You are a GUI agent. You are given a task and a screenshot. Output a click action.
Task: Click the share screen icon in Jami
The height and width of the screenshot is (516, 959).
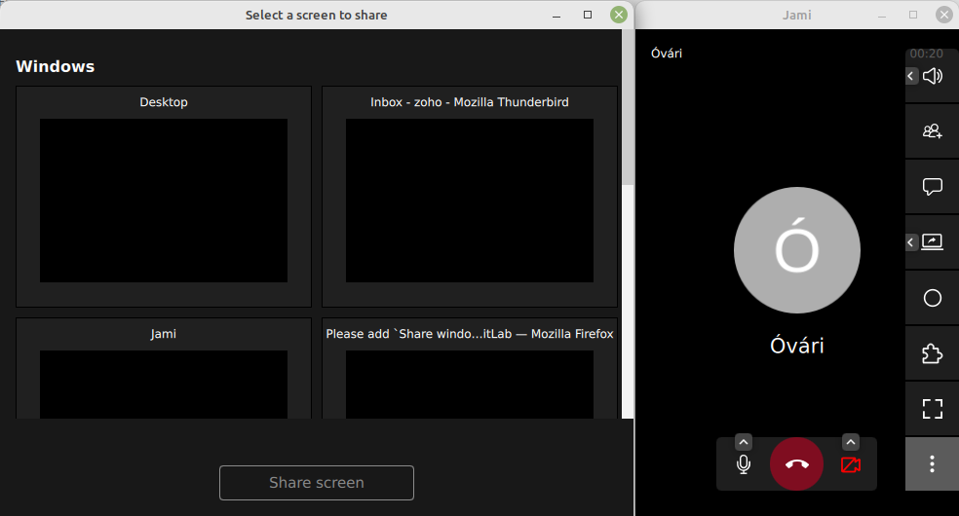coord(933,241)
